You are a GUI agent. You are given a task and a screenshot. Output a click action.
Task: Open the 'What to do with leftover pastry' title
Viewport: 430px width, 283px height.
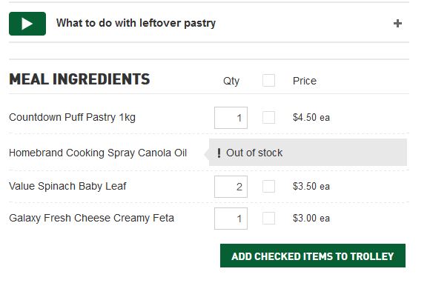coord(136,23)
